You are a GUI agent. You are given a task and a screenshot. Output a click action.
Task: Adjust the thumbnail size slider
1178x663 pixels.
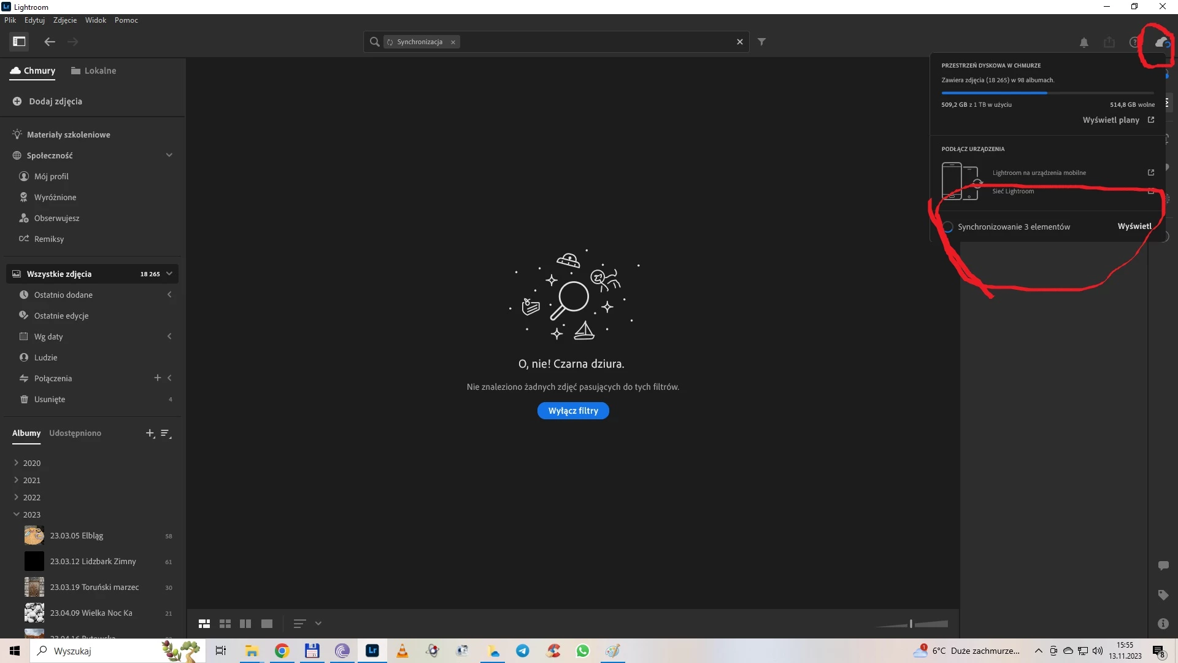[x=911, y=624]
